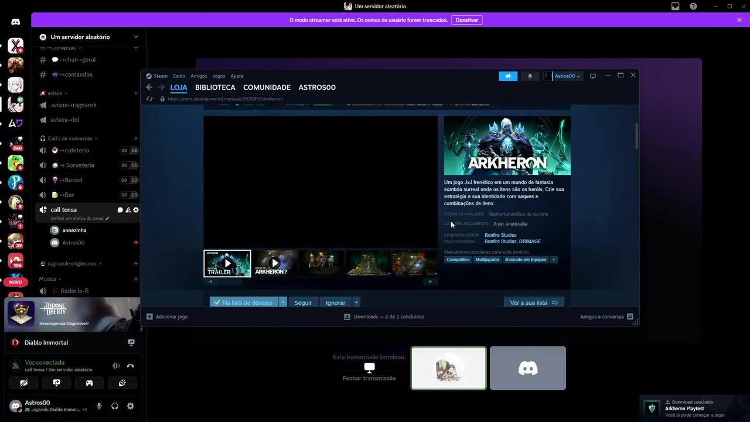Open Jogos menu
Viewport: 750px width, 422px height.
[219, 76]
